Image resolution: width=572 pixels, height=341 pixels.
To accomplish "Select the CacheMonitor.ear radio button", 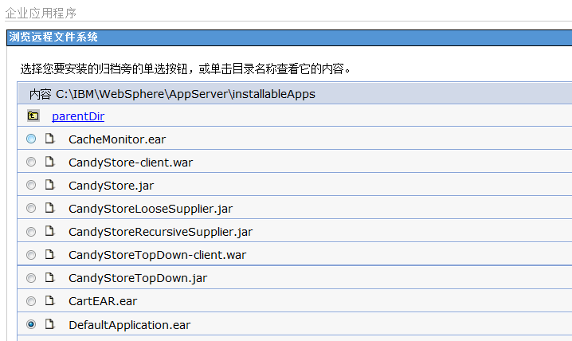I will point(31,139).
